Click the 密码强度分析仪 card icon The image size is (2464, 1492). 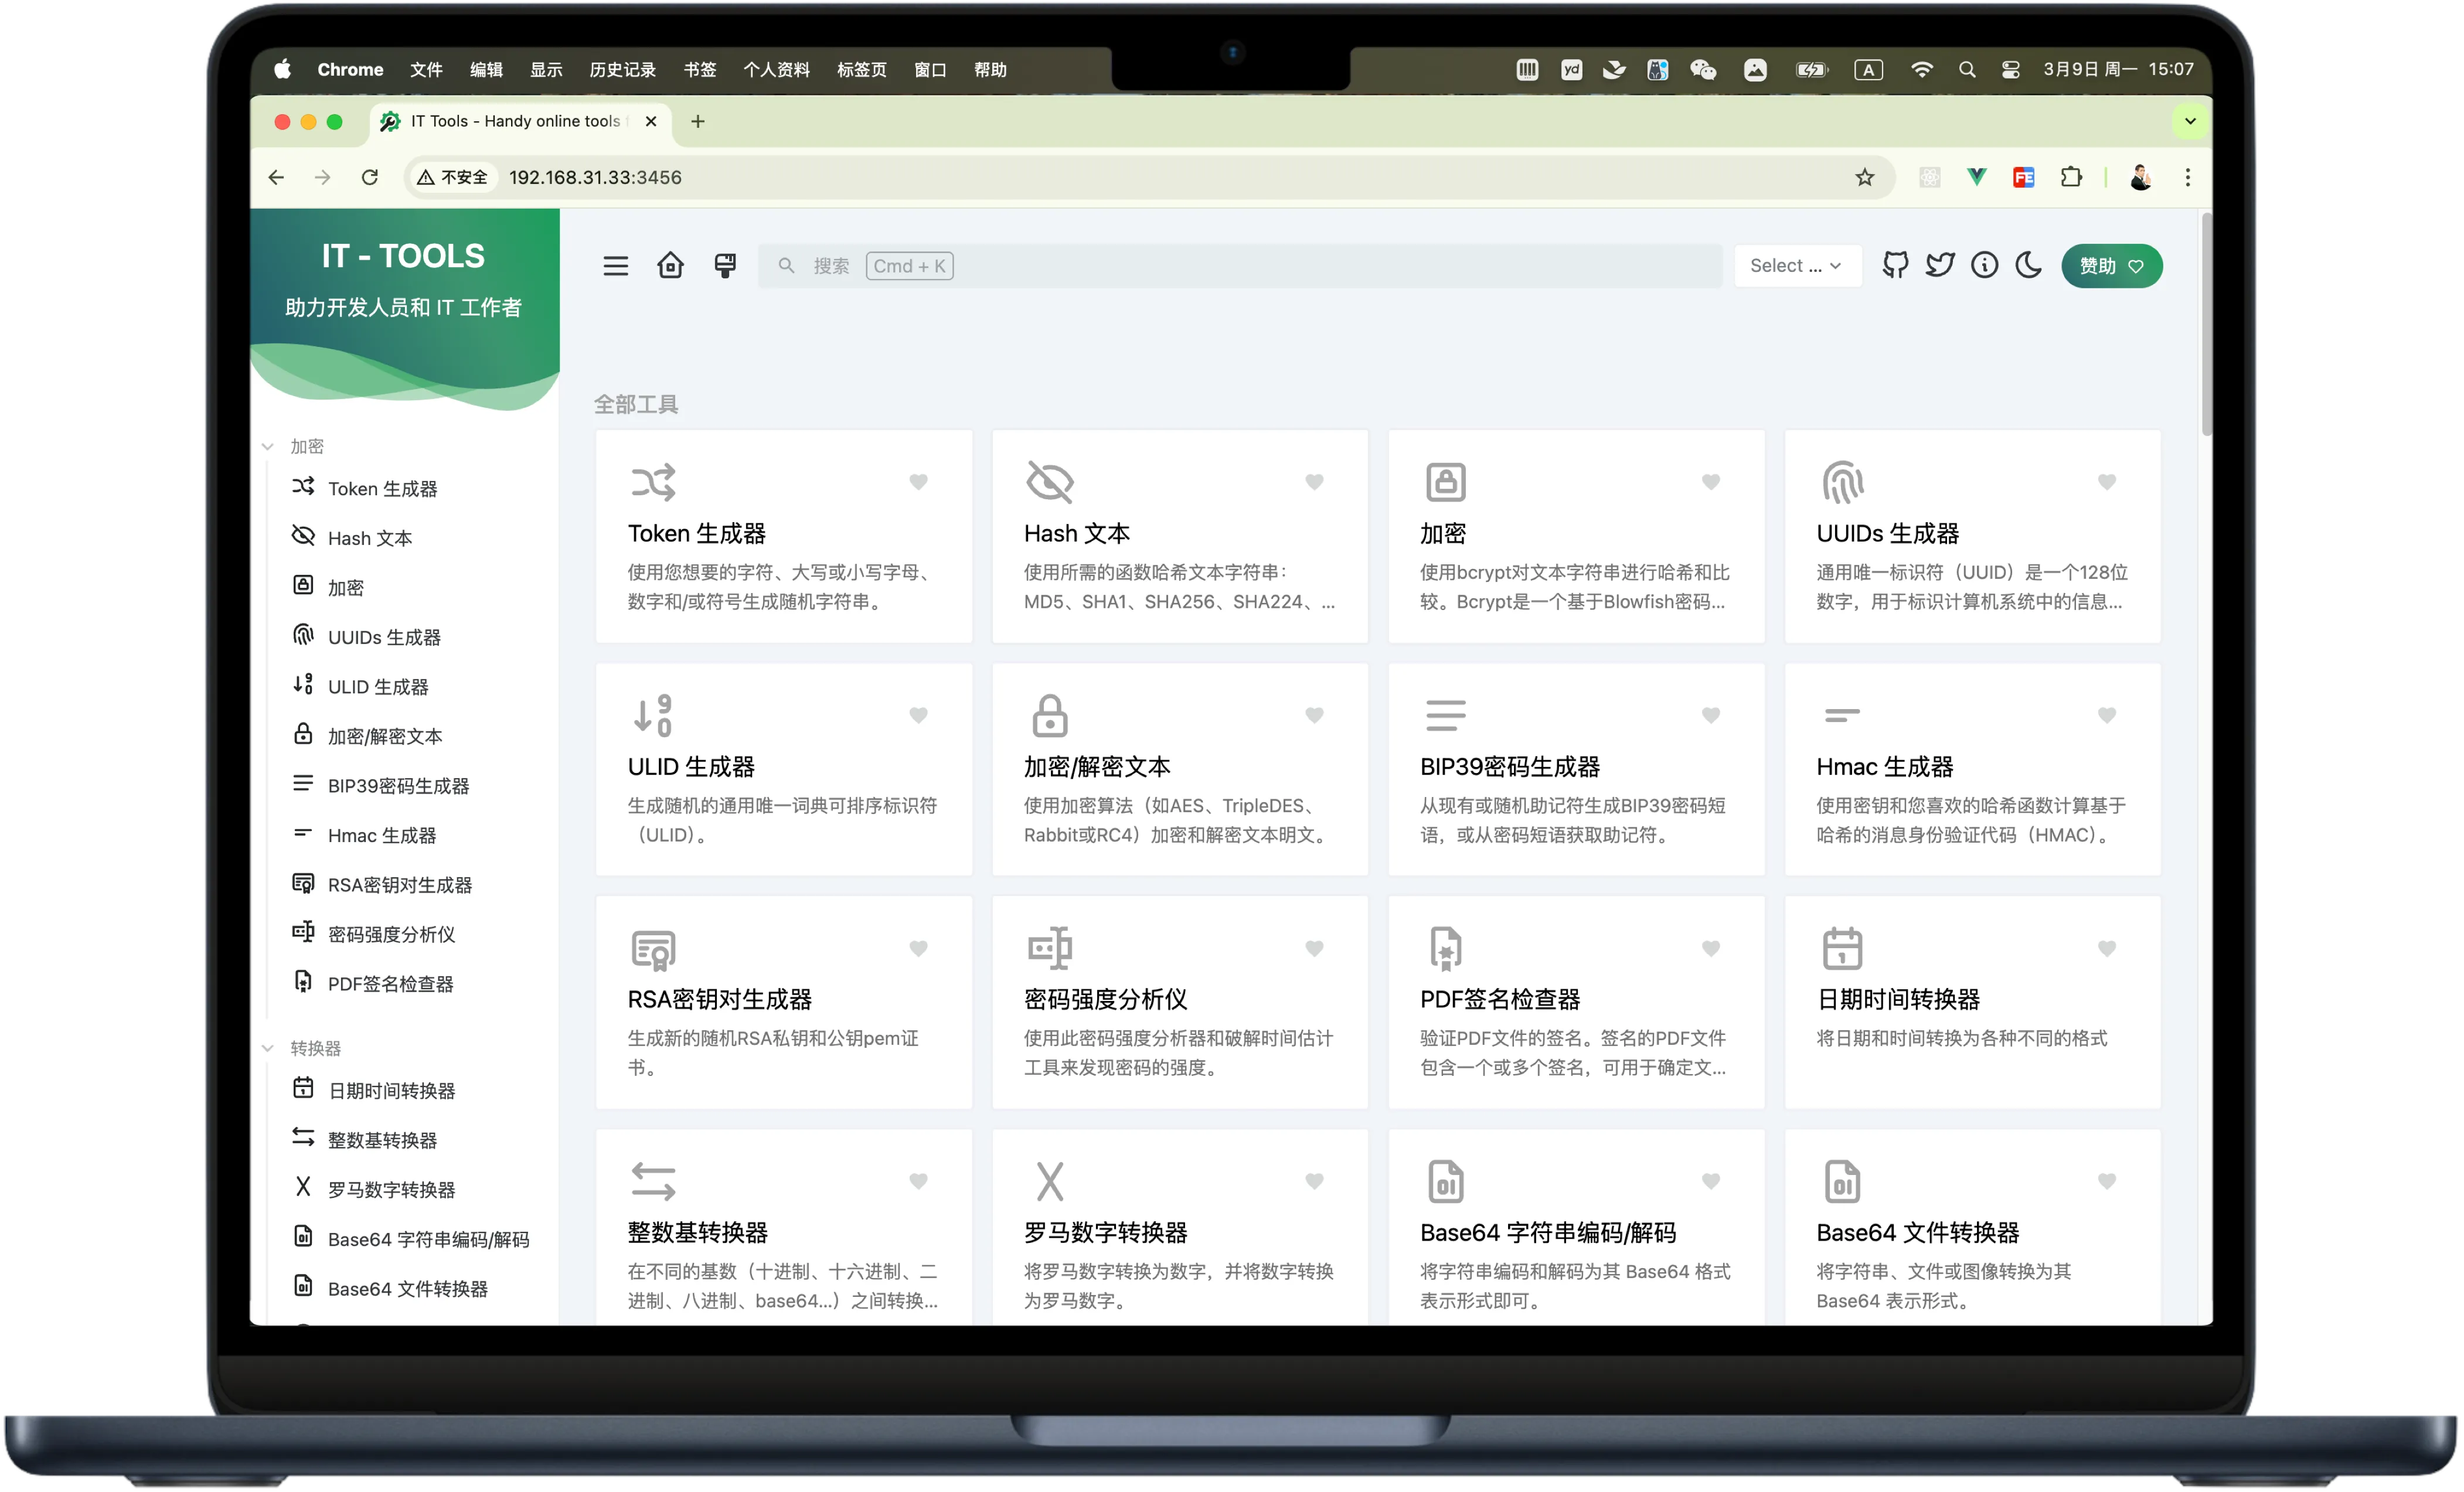click(1049, 948)
